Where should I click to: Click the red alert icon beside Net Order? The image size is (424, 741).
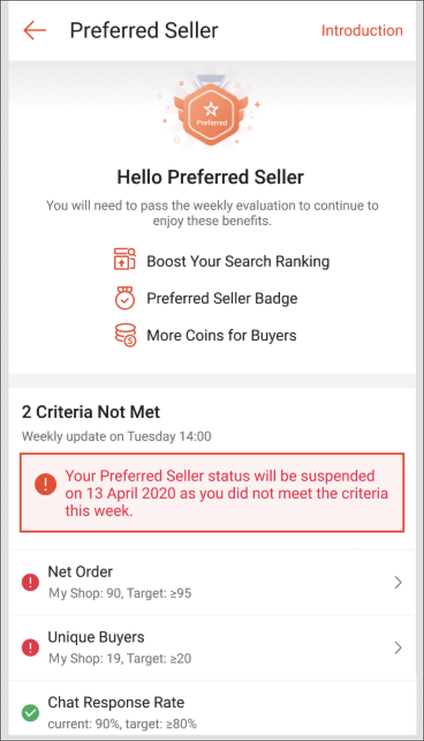point(30,581)
